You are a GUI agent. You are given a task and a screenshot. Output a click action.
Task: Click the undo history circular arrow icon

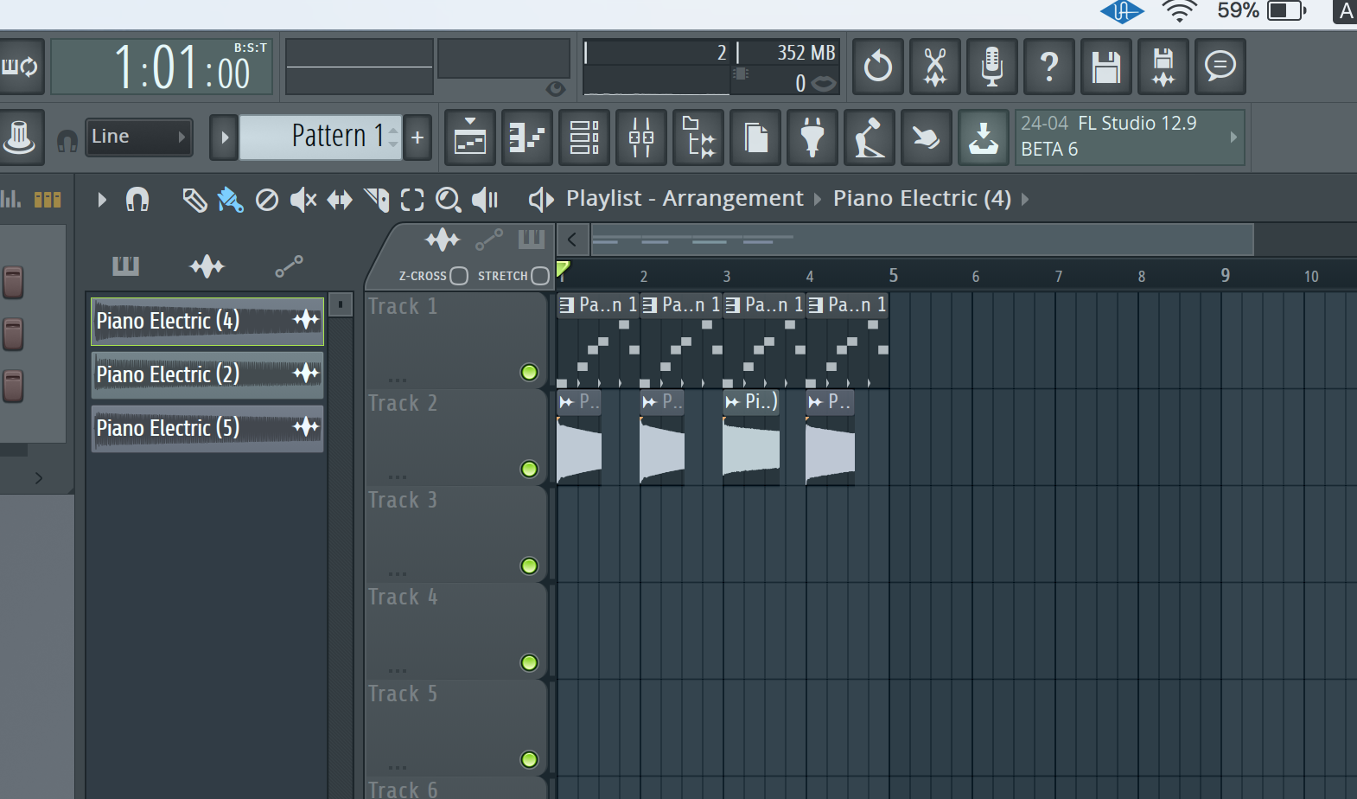[x=878, y=66]
